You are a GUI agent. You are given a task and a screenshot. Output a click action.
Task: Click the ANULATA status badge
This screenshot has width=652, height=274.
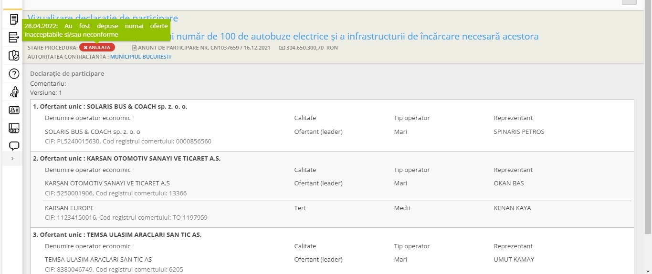(97, 47)
